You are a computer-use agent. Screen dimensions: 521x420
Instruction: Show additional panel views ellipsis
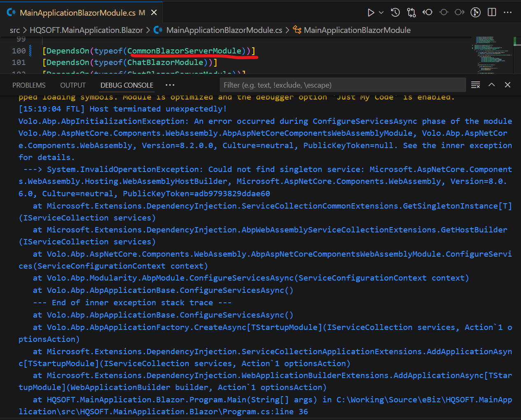(x=170, y=85)
